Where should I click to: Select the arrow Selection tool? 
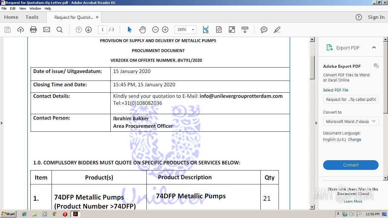130,30
